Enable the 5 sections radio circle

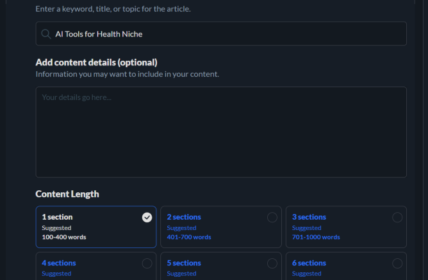[x=272, y=263]
